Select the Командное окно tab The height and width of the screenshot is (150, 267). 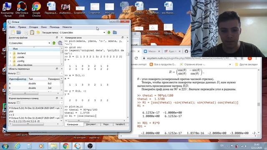[x=74, y=124]
